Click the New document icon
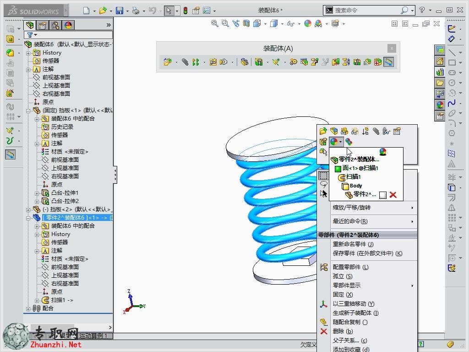 pos(87,11)
